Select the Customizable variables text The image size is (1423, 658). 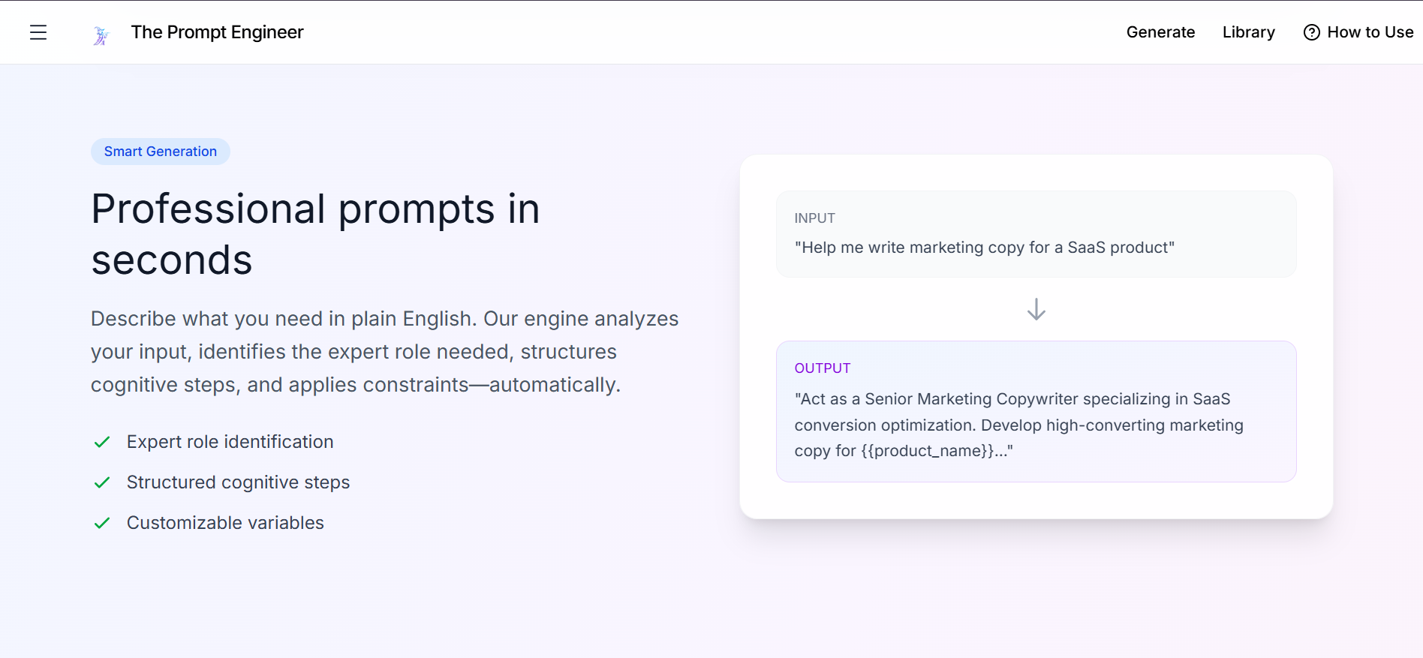click(x=225, y=523)
